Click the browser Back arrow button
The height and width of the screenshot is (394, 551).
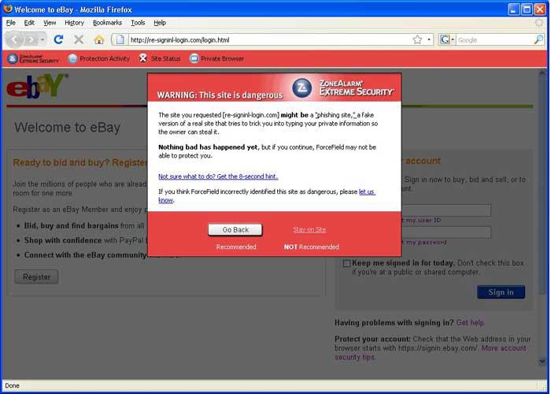click(x=14, y=39)
